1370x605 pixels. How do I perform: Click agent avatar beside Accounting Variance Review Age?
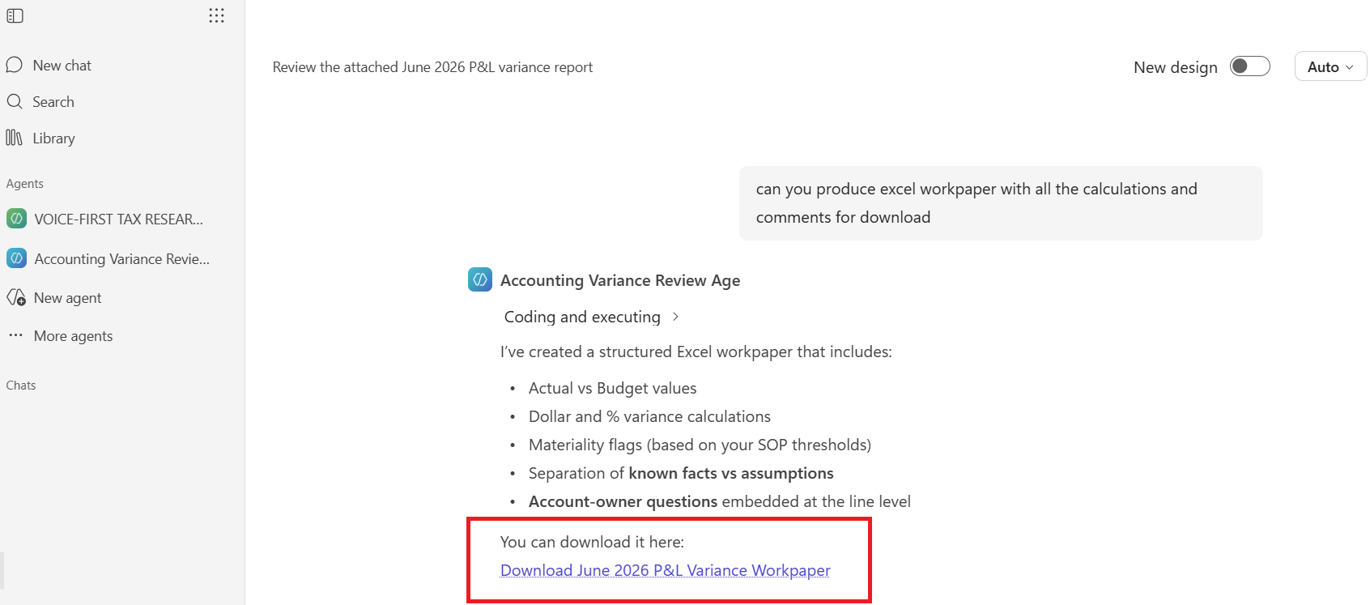coord(480,279)
